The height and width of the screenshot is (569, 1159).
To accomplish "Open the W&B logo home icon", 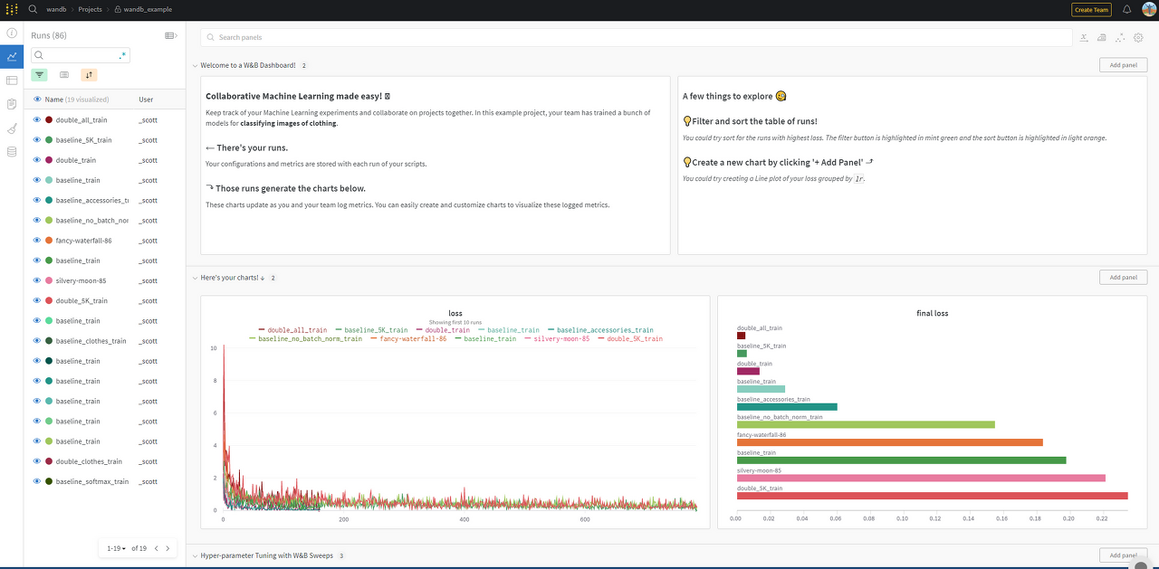I will (x=12, y=9).
